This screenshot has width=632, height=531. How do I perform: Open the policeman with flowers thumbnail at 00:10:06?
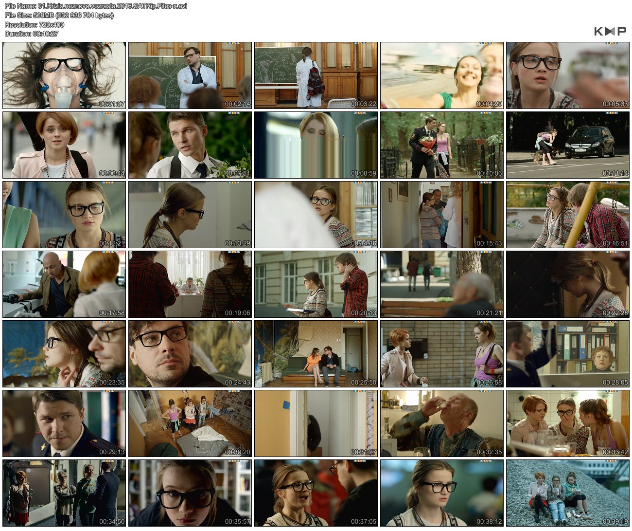[442, 145]
